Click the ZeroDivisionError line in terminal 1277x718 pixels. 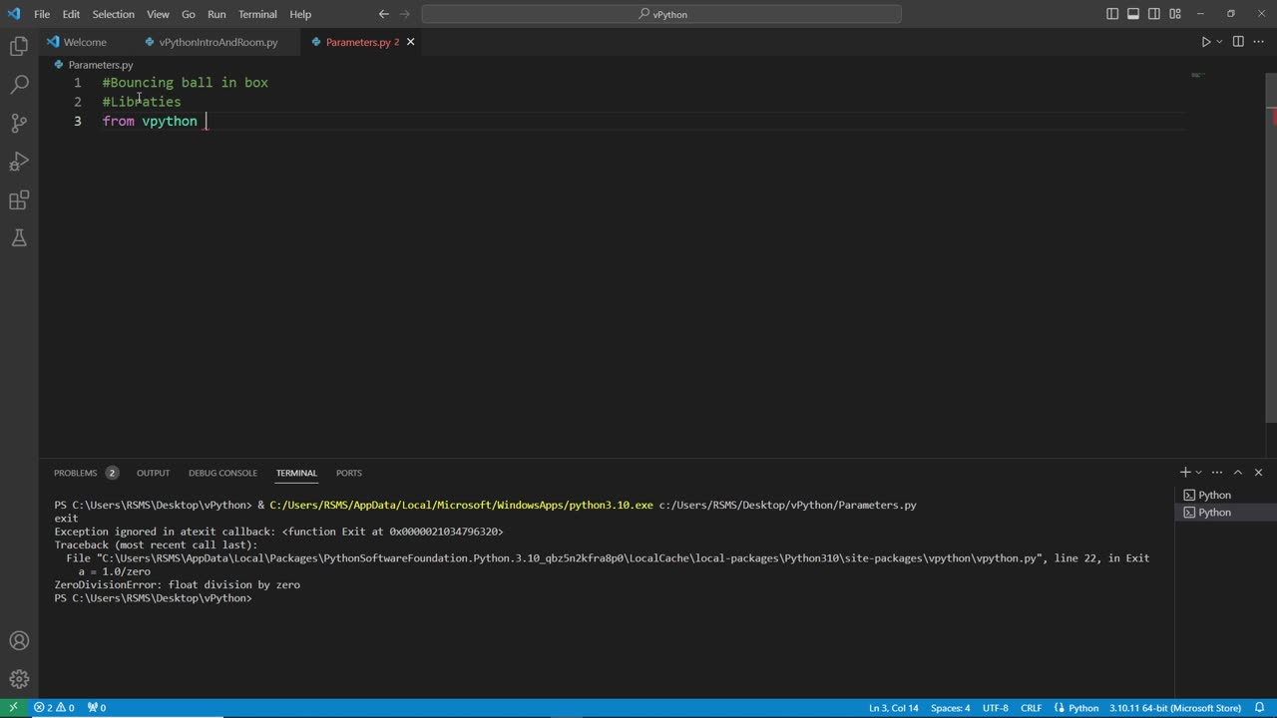click(x=177, y=585)
